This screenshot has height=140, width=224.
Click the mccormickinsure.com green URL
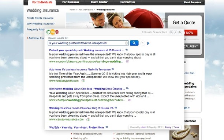click(86, 61)
